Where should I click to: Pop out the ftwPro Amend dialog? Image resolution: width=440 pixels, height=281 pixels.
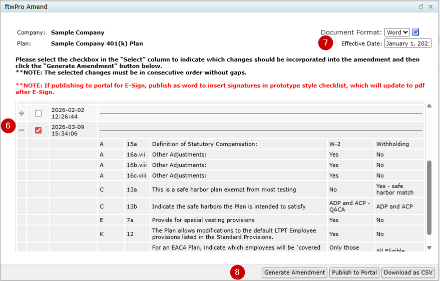420,6
